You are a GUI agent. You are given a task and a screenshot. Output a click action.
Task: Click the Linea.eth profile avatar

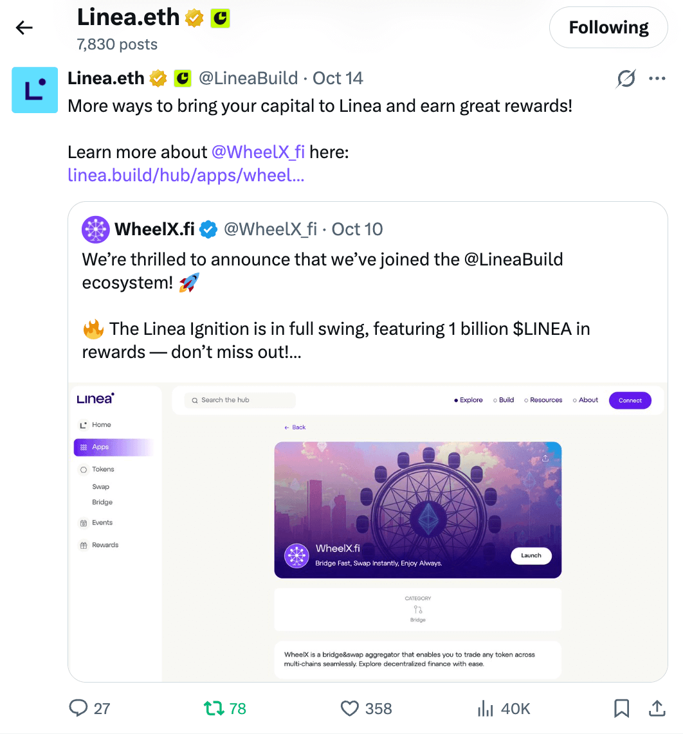click(x=35, y=90)
